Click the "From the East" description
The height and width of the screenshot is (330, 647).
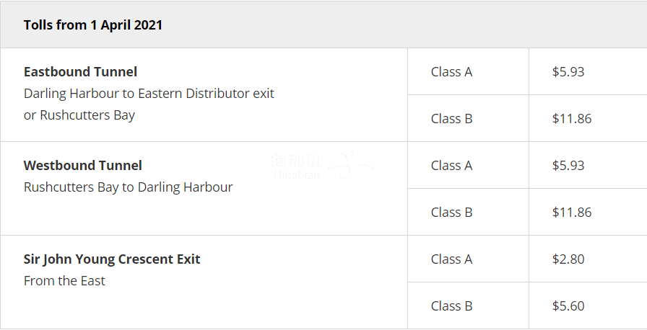coord(64,281)
